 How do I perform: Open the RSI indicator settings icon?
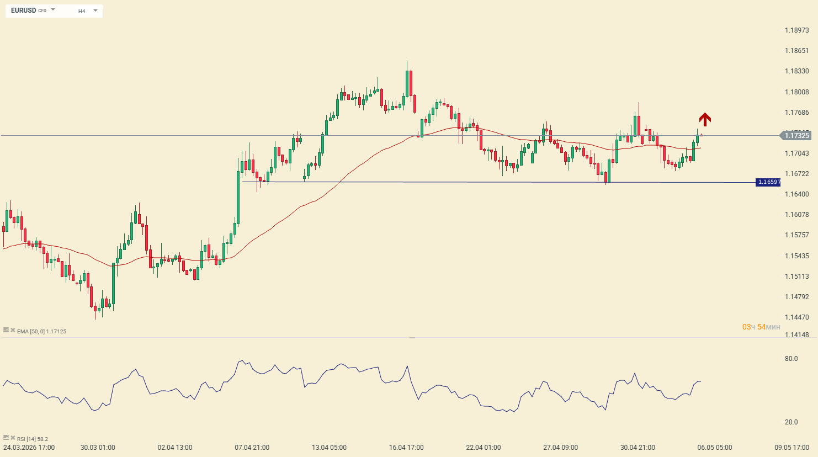tap(6, 437)
